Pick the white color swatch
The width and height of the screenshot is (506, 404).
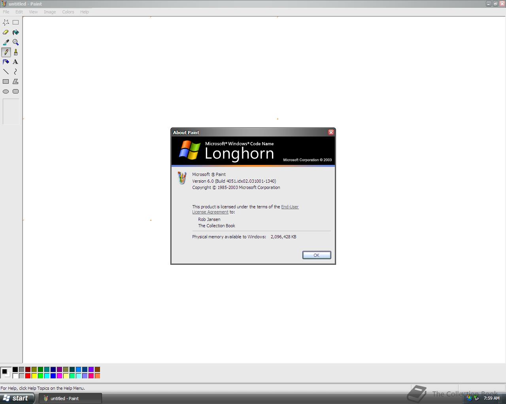tap(15, 376)
